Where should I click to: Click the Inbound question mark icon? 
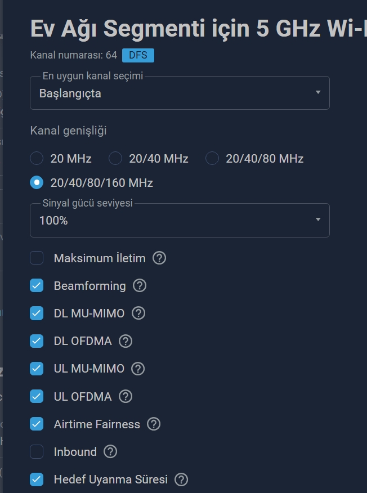click(x=110, y=452)
